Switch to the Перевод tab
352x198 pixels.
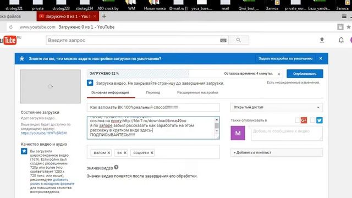click(x=153, y=92)
